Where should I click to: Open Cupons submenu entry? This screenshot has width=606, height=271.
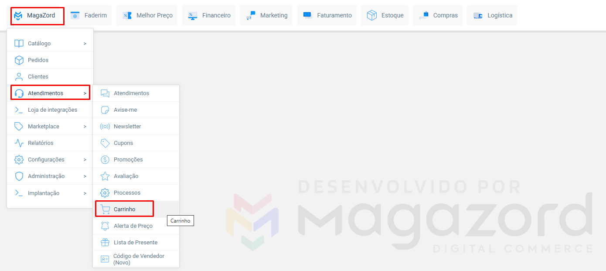click(136, 143)
